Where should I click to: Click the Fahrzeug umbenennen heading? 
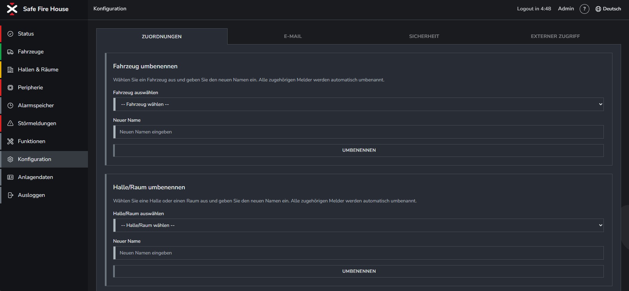coord(145,66)
